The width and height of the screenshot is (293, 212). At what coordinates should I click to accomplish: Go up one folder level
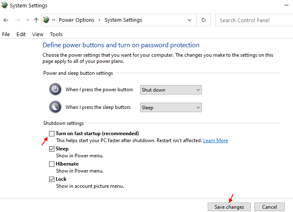click(x=36, y=20)
